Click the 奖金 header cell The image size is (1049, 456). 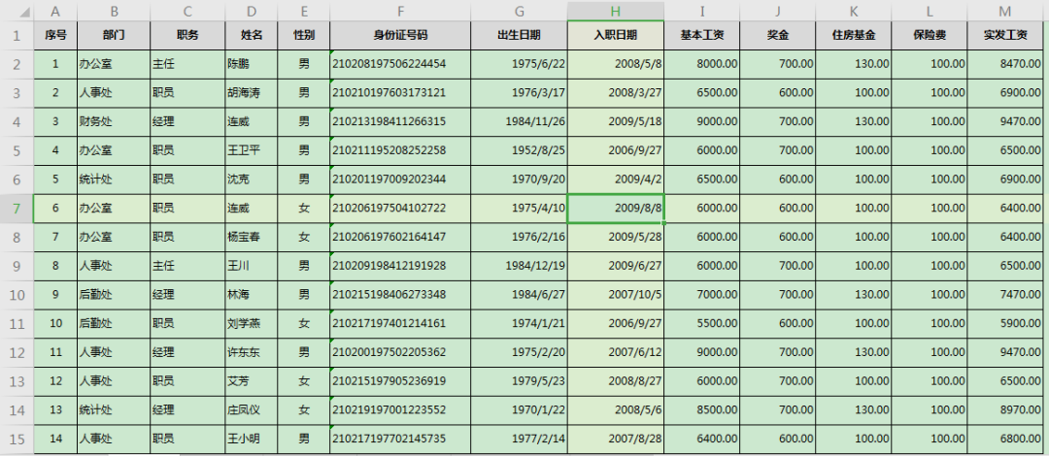[x=778, y=36]
